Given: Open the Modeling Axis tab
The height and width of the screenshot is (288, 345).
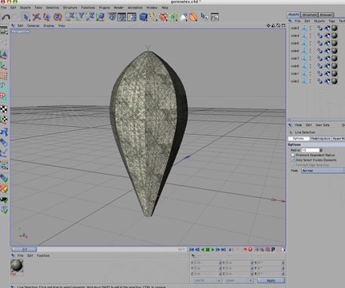Looking at the screenshot, I should pos(320,139).
